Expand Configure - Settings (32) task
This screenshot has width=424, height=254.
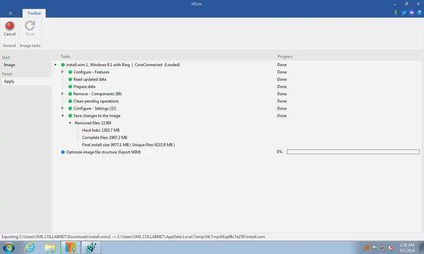[x=63, y=108]
